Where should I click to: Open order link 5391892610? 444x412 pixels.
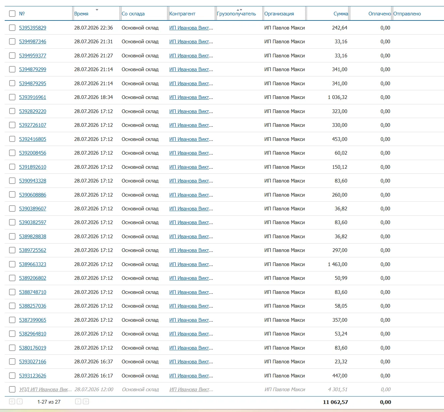[33, 167]
